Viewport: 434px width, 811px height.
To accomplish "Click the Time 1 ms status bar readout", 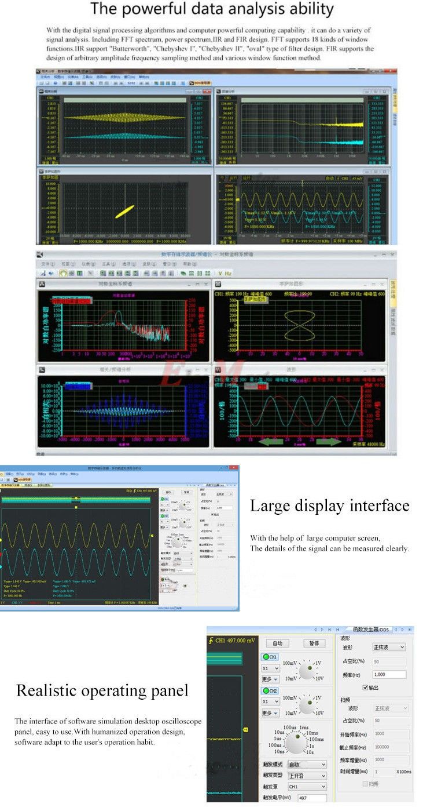I will pyautogui.click(x=54, y=602).
